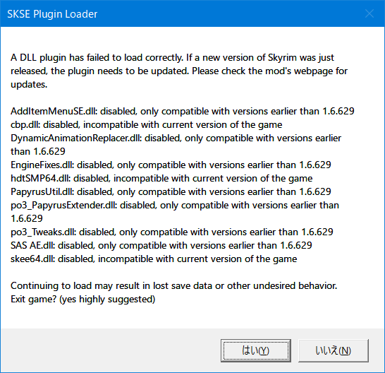
Task: Select the skee64.dll incompatible message
Action: [154, 259]
